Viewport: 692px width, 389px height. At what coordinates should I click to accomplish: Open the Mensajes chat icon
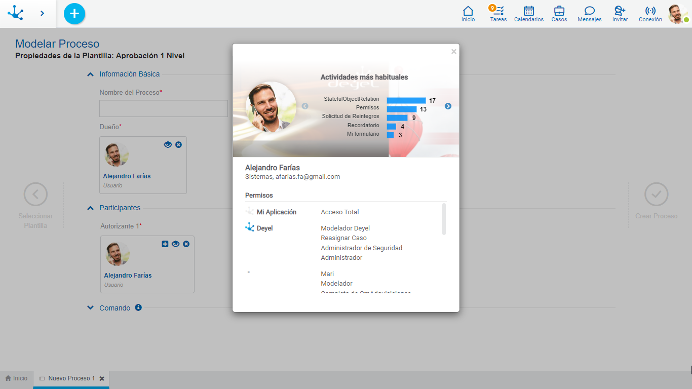(589, 14)
